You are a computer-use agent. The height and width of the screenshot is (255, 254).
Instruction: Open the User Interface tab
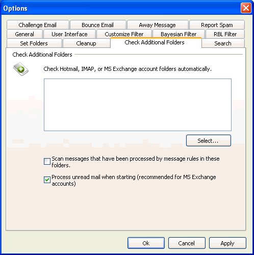tap(69, 34)
